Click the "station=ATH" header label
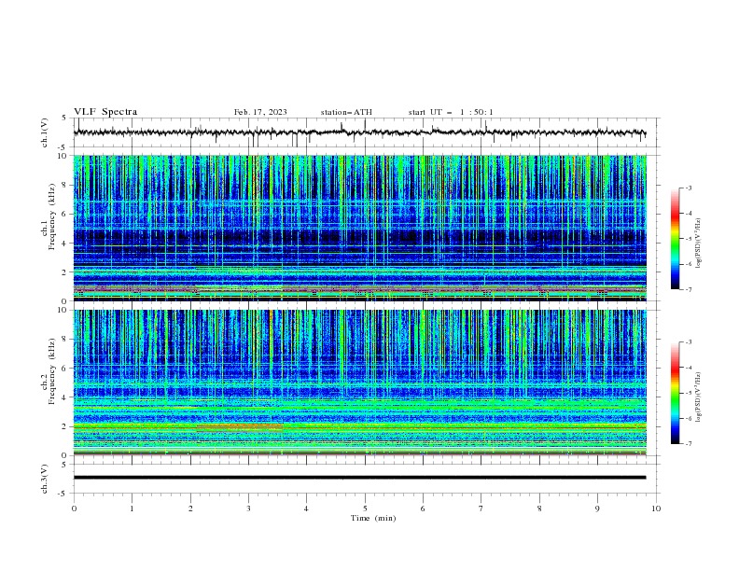This screenshot has width=739, height=571. (346, 112)
